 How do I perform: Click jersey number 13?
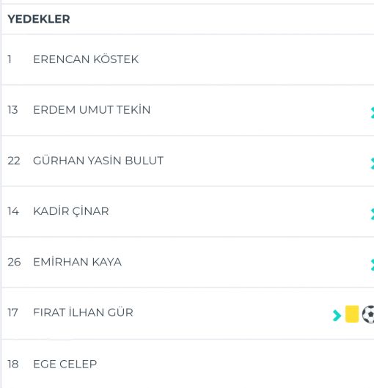tap(12, 110)
